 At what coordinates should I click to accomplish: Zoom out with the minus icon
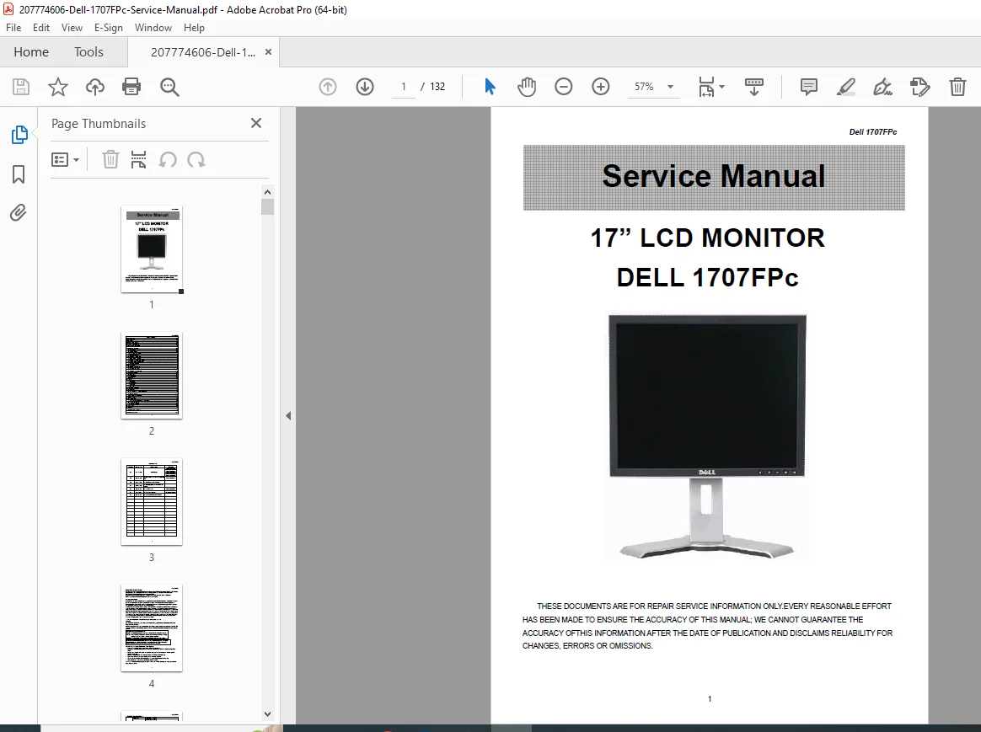click(x=564, y=87)
